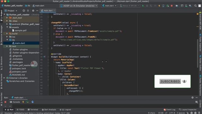Click the UTF-8 encoding in status bar

pyautogui.click(x=172, y=113)
